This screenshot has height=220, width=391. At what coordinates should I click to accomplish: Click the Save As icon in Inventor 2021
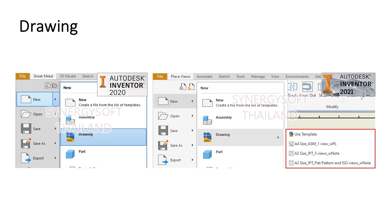(163, 145)
